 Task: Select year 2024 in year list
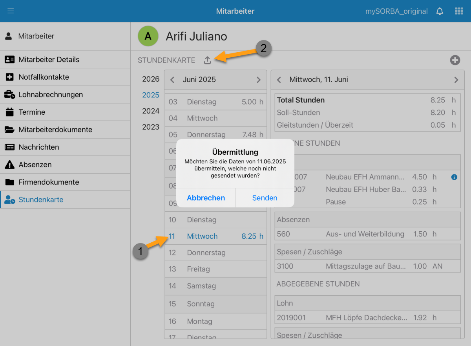tap(151, 111)
